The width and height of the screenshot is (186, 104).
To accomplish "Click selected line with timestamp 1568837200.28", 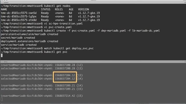I will pyautogui.click(x=42, y=68).
